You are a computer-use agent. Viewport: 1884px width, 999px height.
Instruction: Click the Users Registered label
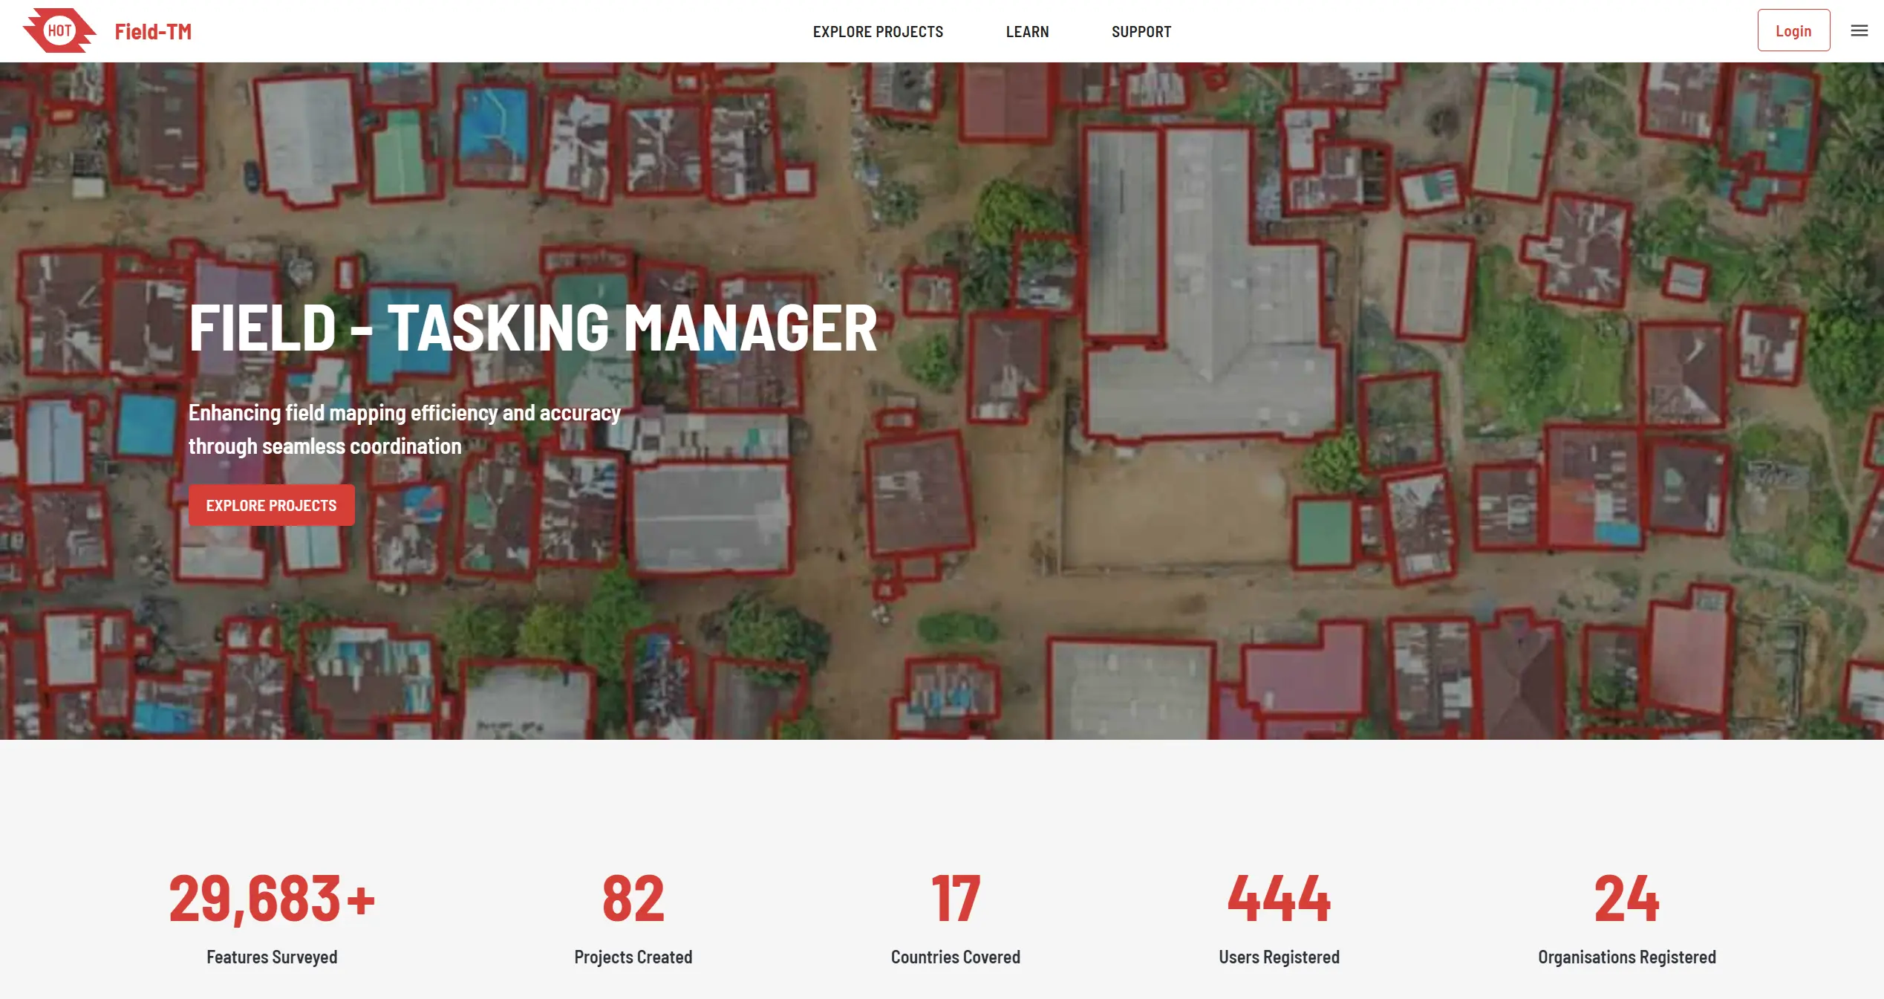[1279, 957]
